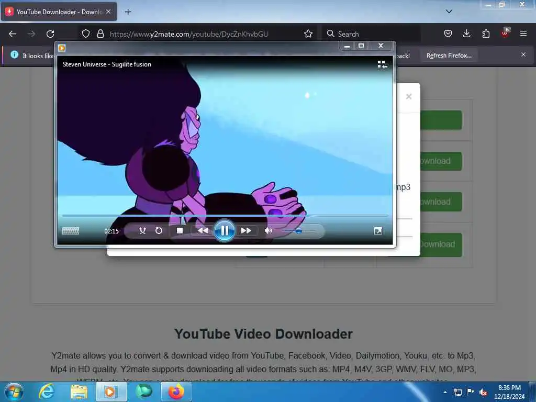Click the Firefox Search box
The height and width of the screenshot is (402, 536).
click(371, 34)
